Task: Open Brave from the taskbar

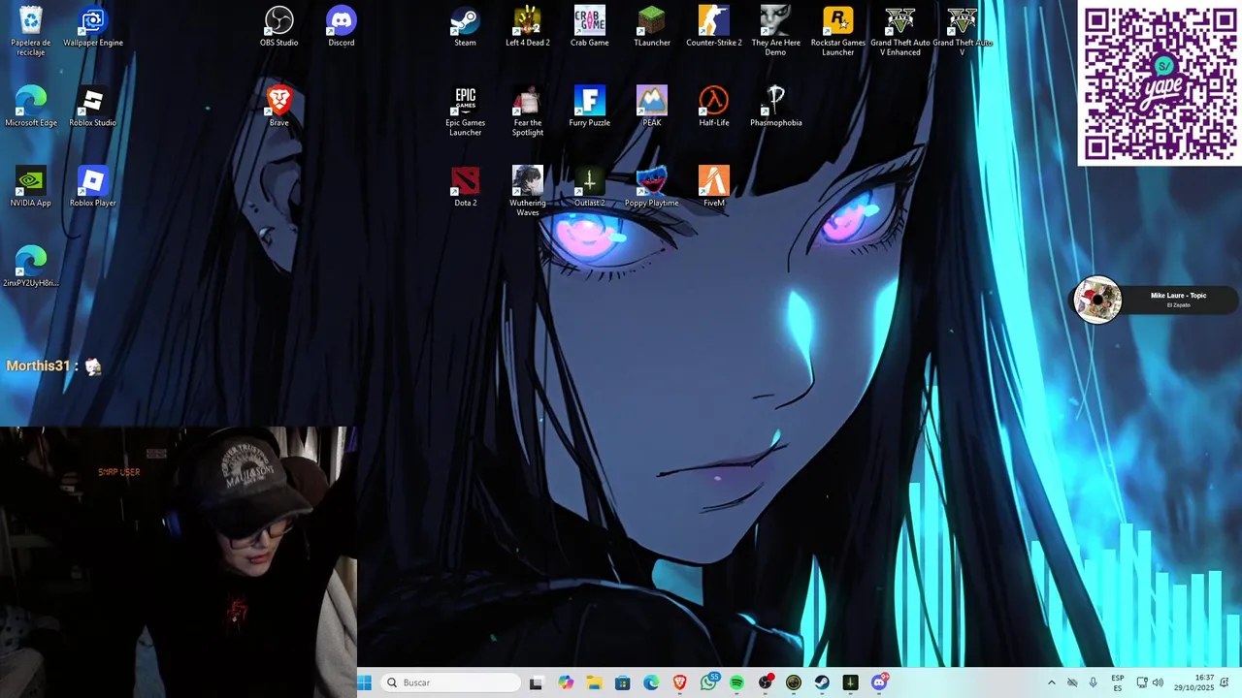Action: (x=680, y=682)
